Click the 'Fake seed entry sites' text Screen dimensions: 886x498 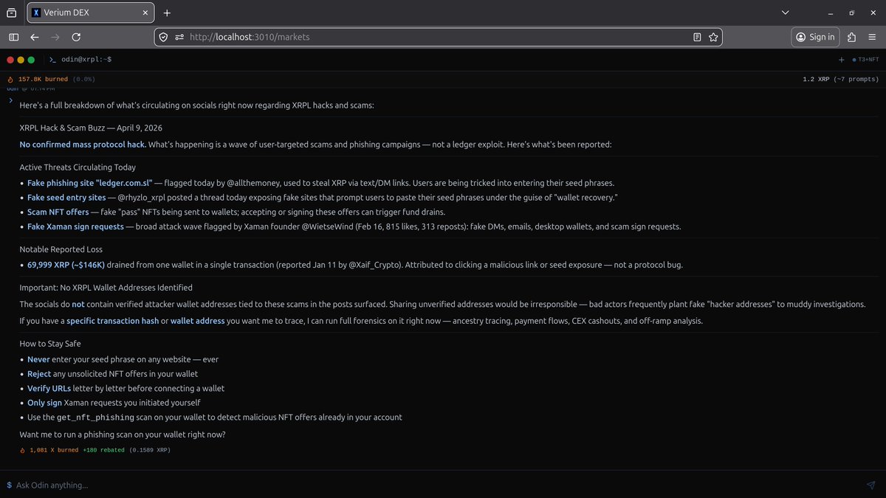pos(66,198)
